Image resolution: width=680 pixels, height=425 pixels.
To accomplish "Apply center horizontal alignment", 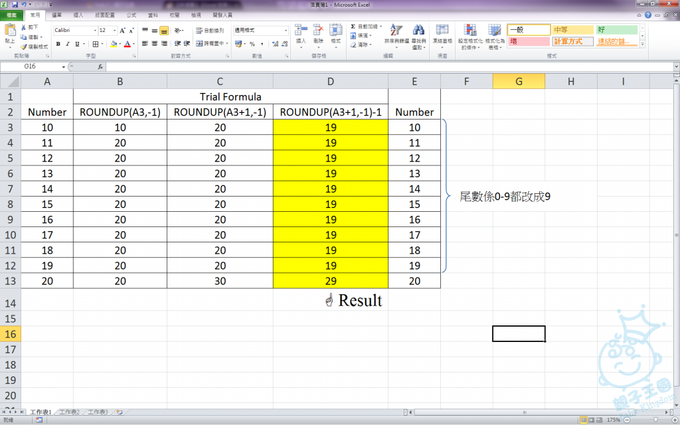I will click(154, 44).
